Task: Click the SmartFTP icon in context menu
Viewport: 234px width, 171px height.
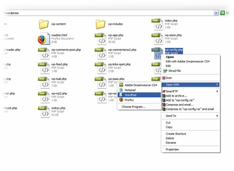Action: [x=164, y=91]
